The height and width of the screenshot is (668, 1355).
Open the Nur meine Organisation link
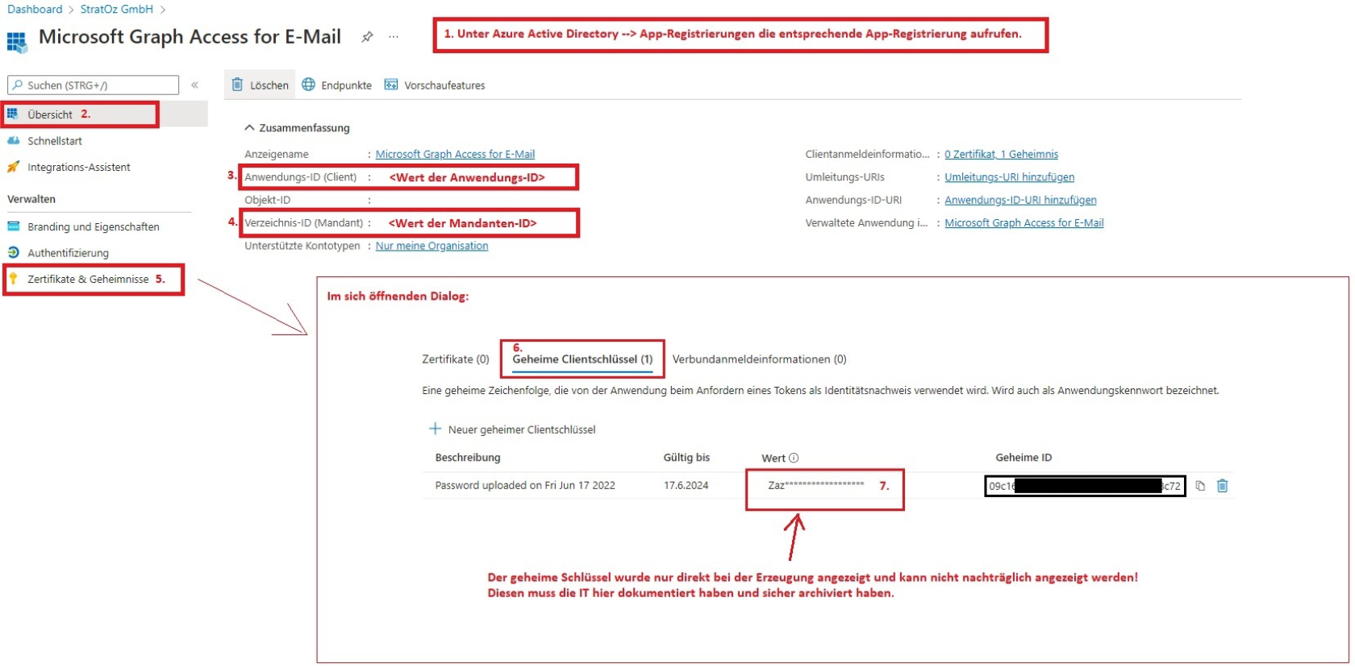pos(432,246)
